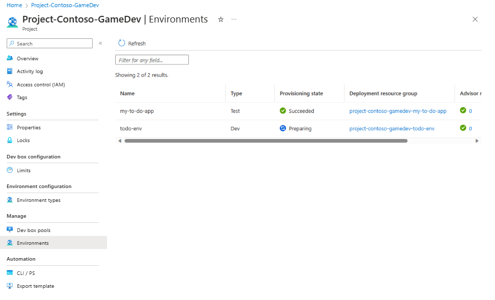
Task: Favorite this page with the star icon
Action: pyautogui.click(x=221, y=19)
